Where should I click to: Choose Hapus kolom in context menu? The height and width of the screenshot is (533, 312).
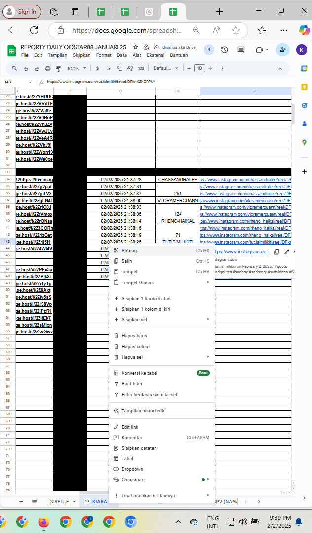162,346
